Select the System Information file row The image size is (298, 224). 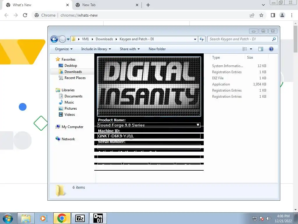point(239,66)
